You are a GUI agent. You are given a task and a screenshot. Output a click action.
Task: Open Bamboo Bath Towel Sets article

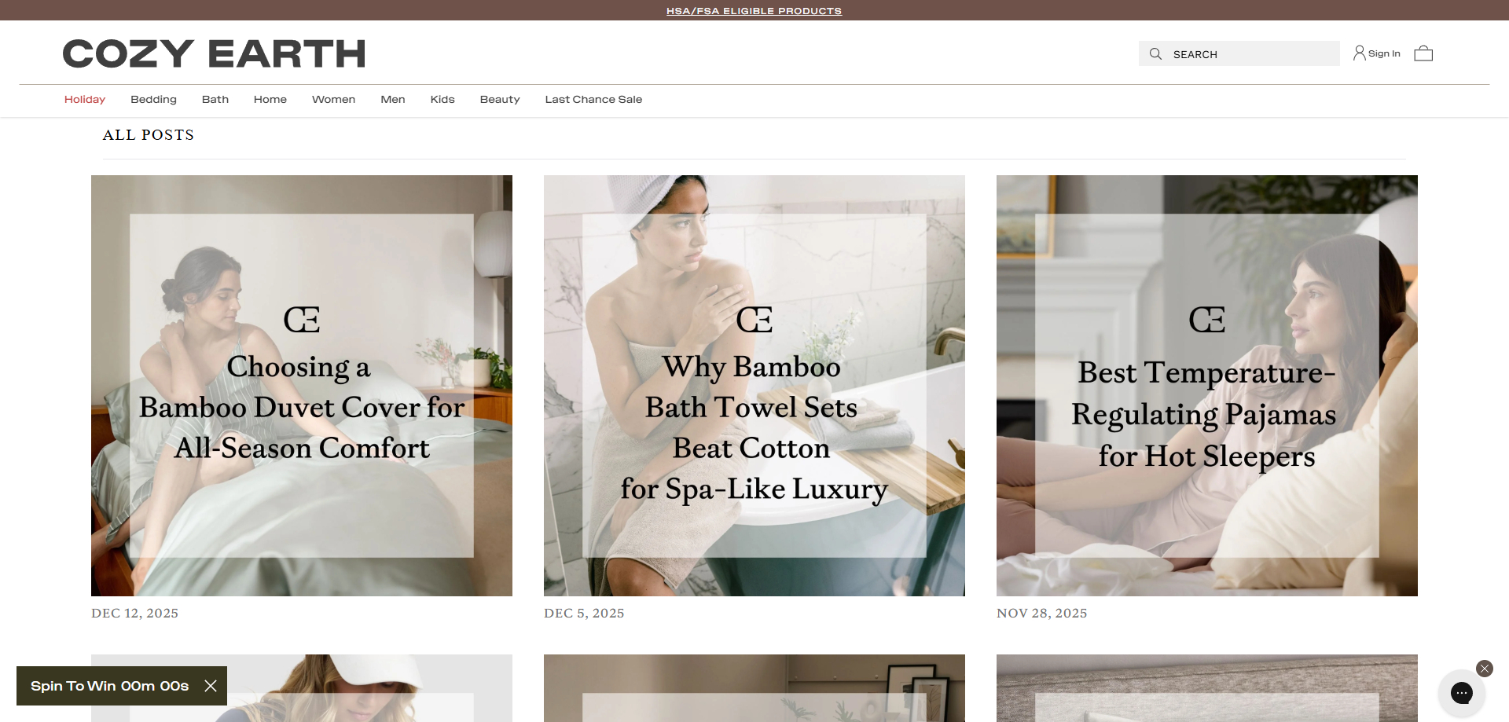click(754, 386)
